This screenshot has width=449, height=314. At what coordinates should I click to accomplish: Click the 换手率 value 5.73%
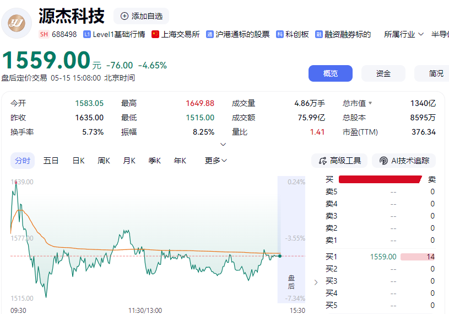tap(93, 132)
